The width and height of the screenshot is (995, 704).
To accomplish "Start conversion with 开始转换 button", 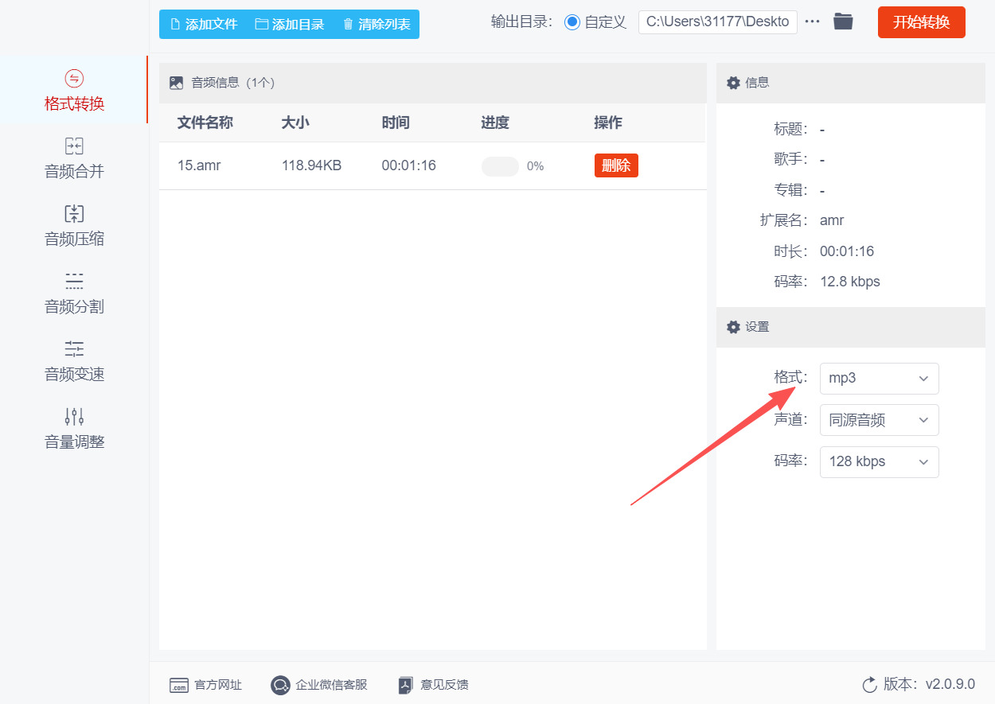I will pos(922,22).
